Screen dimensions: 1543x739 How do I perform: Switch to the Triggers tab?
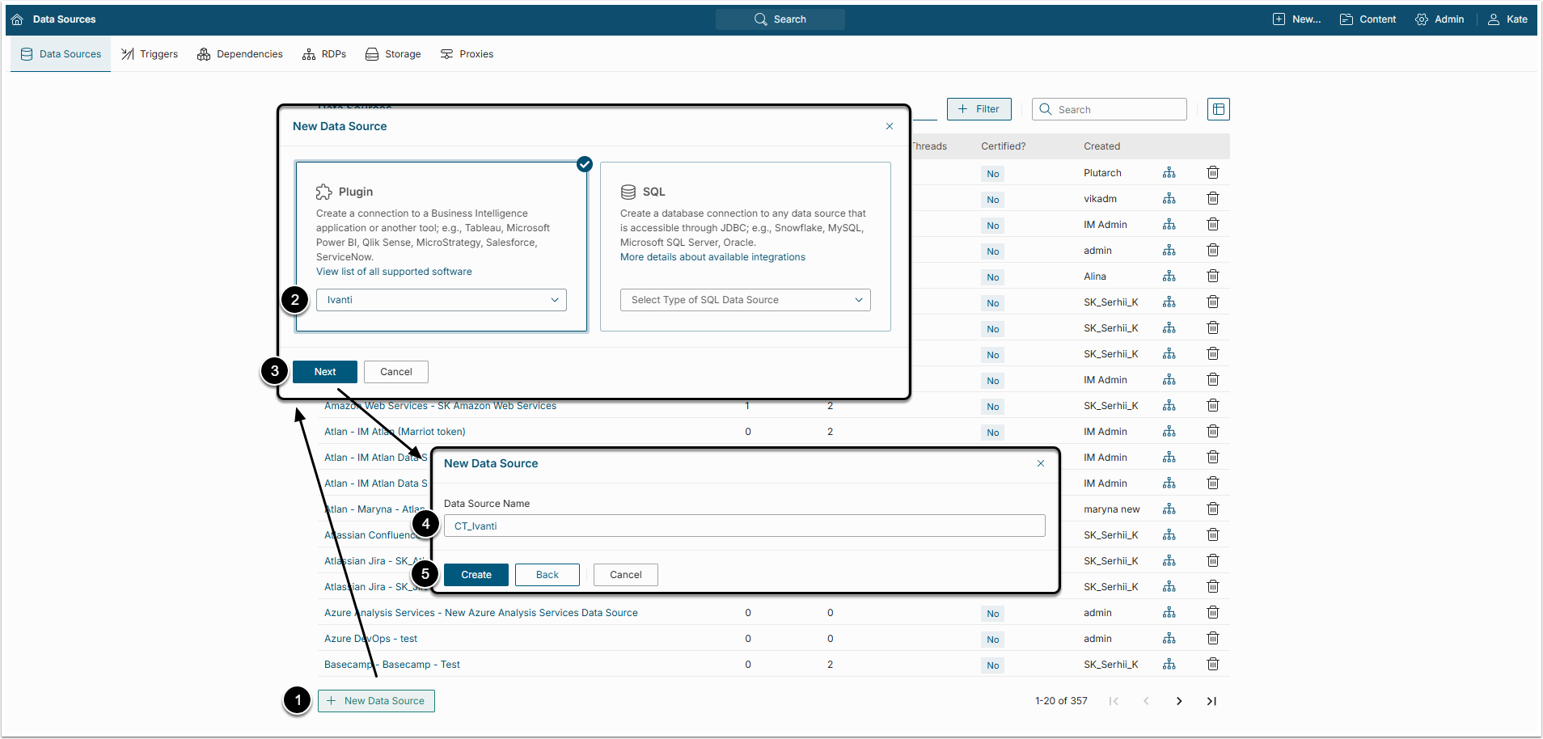coord(150,54)
